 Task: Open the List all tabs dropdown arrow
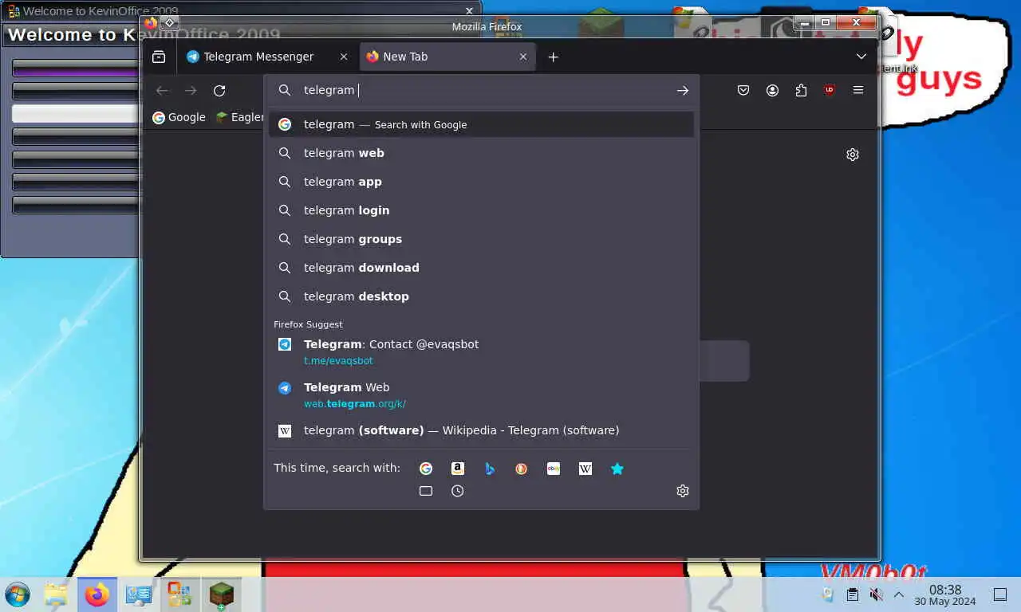(861, 57)
